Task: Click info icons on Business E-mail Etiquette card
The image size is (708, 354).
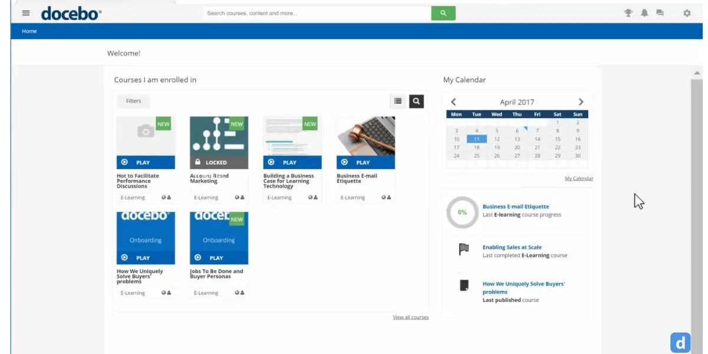Action: 386,197
